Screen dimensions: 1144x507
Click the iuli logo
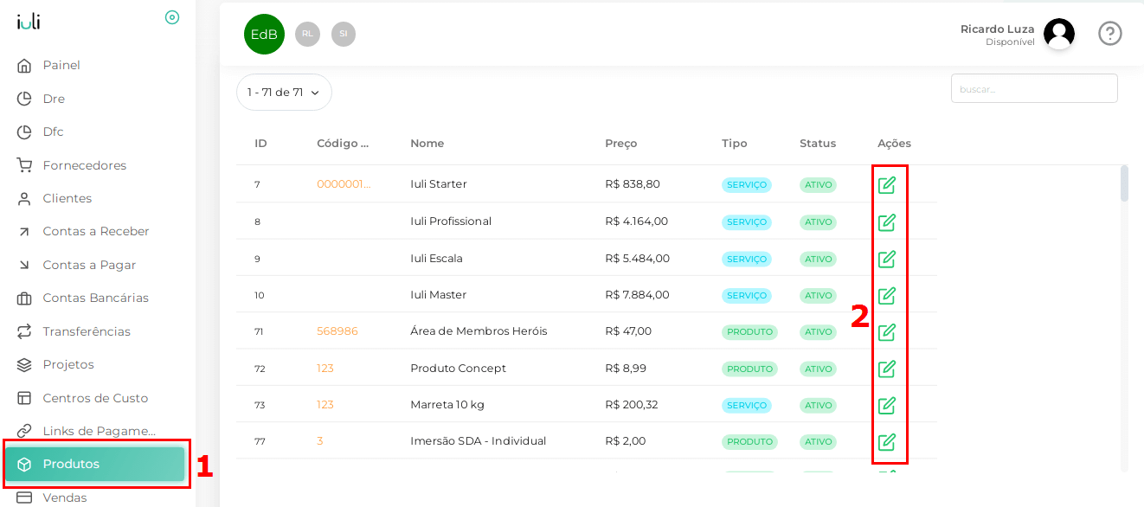coord(29,22)
